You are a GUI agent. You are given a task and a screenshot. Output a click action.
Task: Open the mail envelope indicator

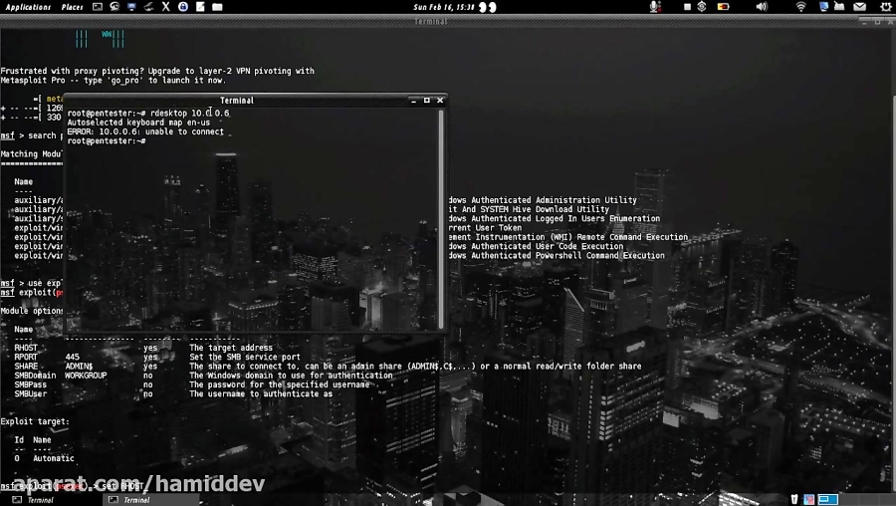(859, 7)
